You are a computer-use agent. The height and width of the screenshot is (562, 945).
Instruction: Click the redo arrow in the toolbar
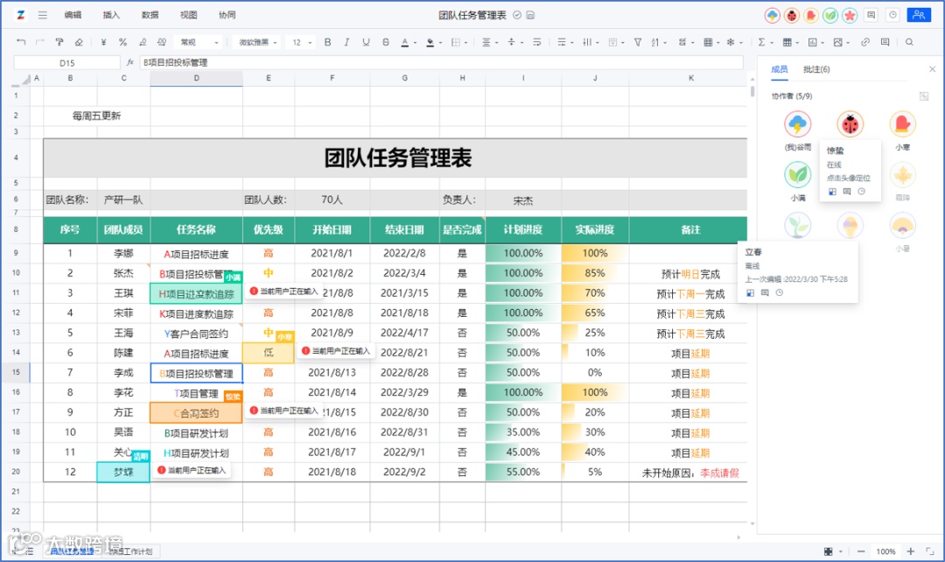[x=39, y=42]
